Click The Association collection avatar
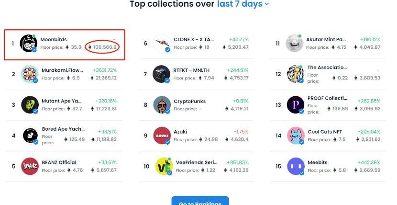Viewport: 397px width, 205px height. (x=296, y=74)
